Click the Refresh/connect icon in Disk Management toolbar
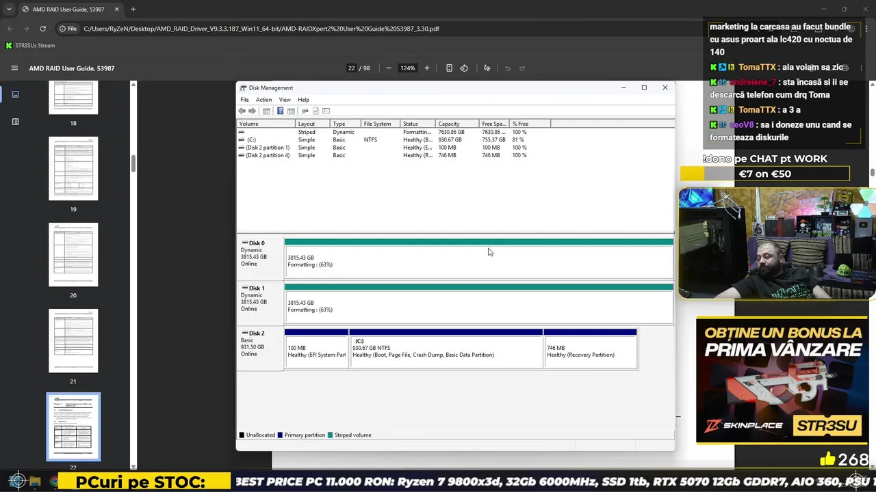Viewport: 876px width, 492px height. pyautogui.click(x=305, y=111)
